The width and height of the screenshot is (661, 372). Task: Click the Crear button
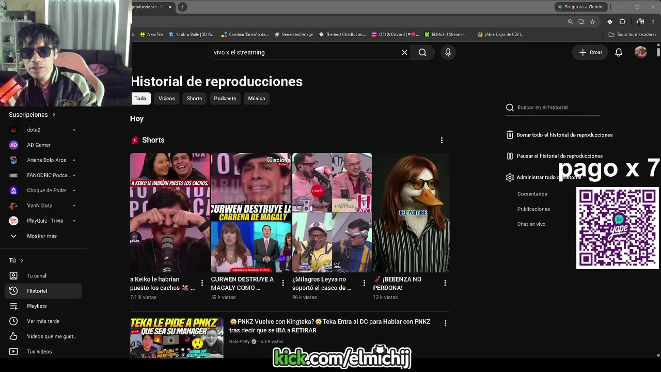(x=591, y=52)
